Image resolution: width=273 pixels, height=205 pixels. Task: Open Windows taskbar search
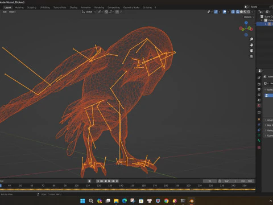pyautogui.click(x=91, y=201)
